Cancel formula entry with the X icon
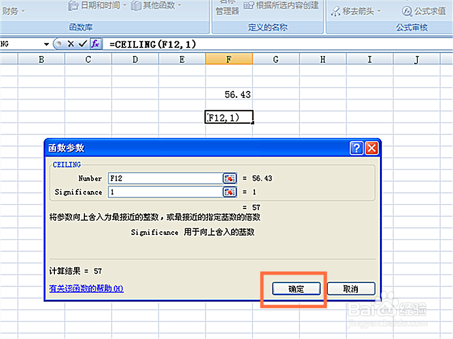This screenshot has height=339, width=453. pyautogui.click(x=71, y=44)
